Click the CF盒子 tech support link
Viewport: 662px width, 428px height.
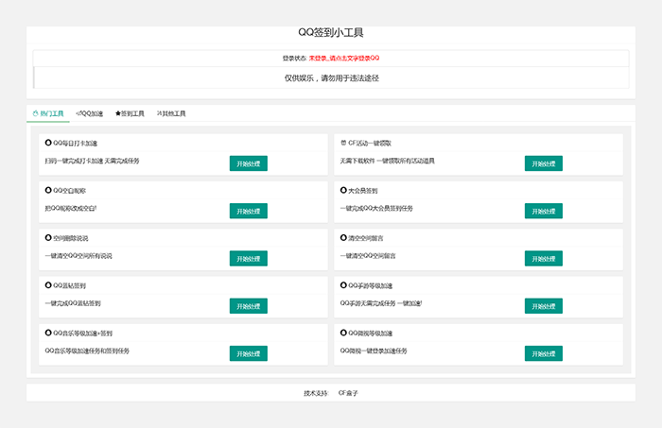pyautogui.click(x=348, y=393)
